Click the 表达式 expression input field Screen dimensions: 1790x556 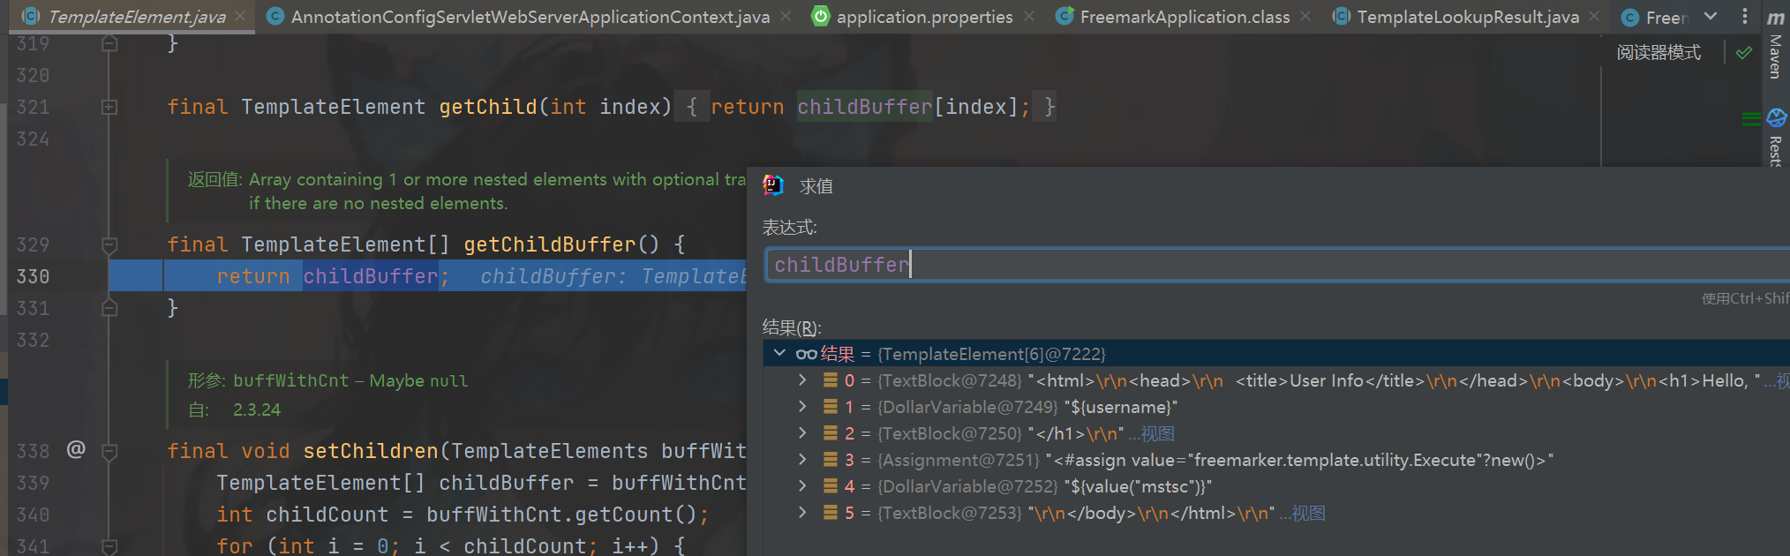tap(1236, 265)
